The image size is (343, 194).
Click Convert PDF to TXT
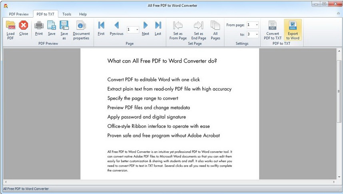(x=273, y=30)
